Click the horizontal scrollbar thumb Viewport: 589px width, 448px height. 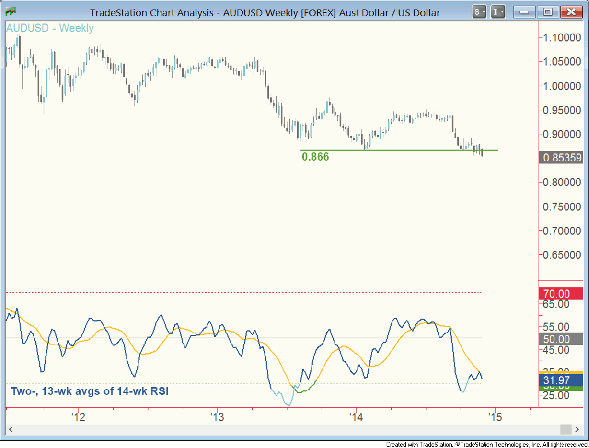point(565,429)
